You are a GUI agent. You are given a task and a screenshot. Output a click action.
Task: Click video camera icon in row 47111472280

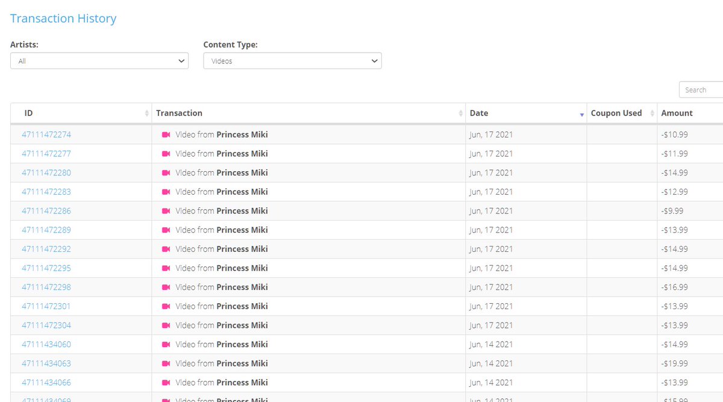pyautogui.click(x=166, y=173)
